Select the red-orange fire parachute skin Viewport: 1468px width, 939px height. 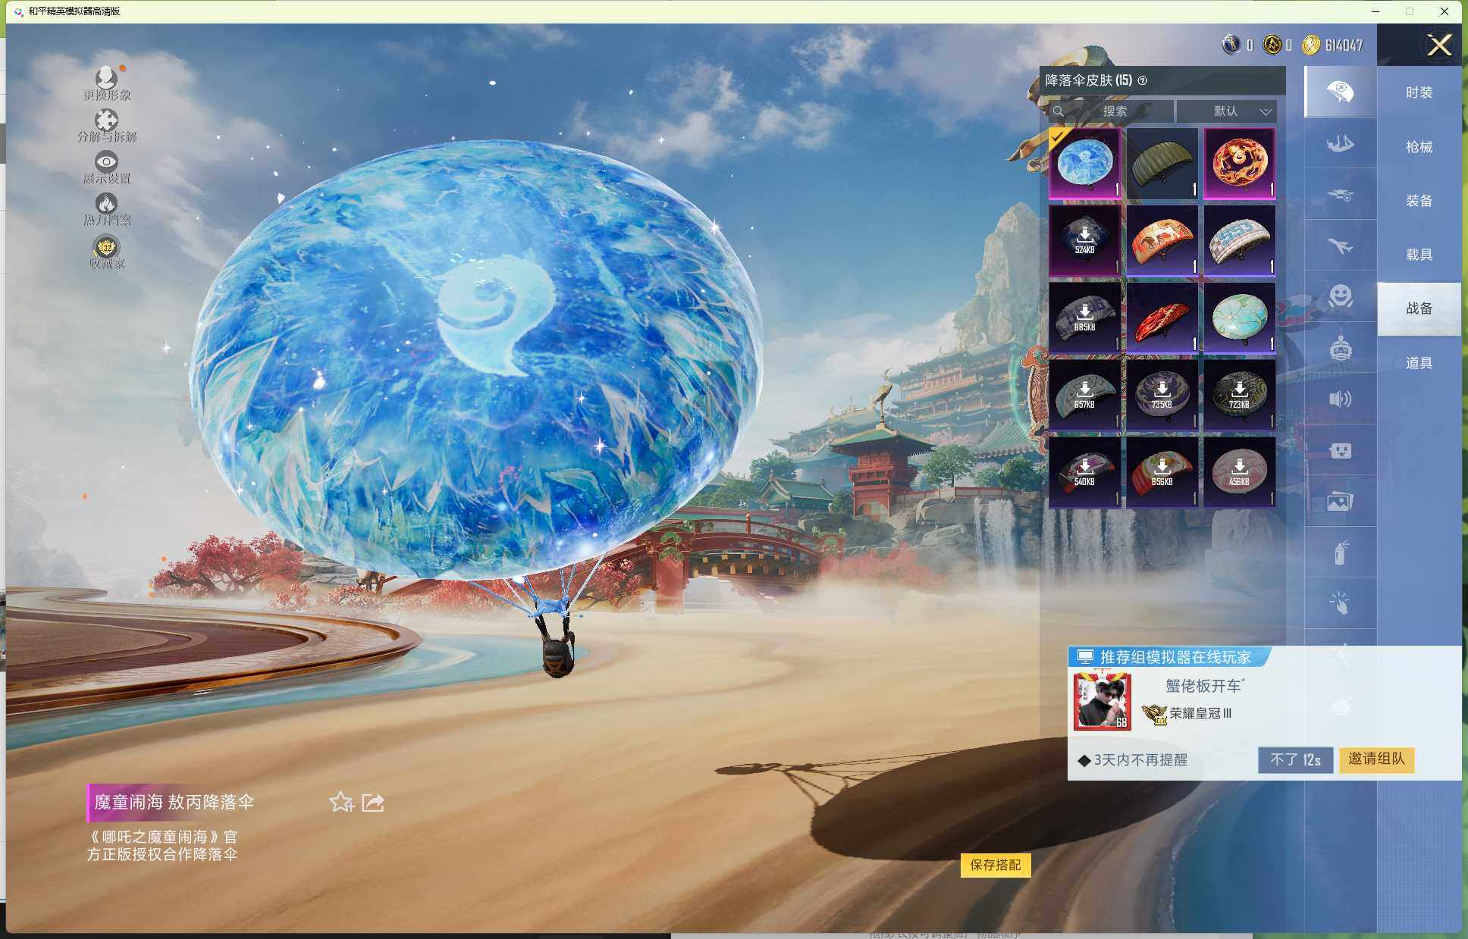click(x=1239, y=163)
